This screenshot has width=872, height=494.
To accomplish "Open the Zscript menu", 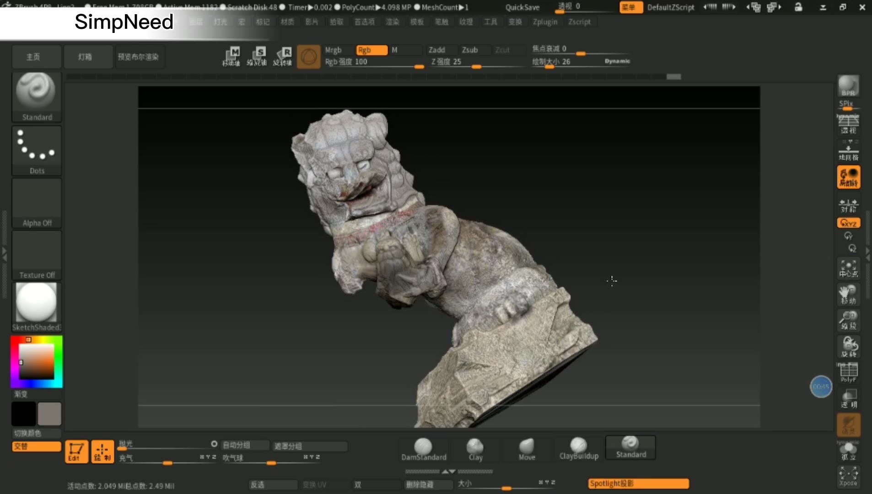I will coord(579,22).
